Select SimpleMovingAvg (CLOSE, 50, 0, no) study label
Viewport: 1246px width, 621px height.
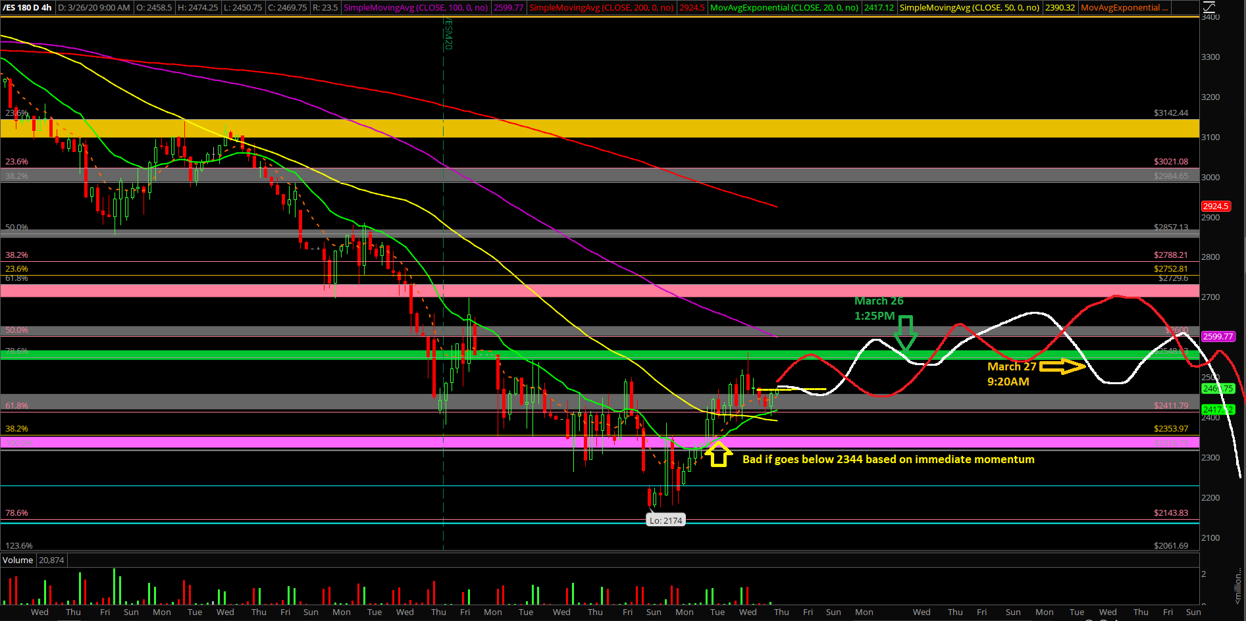pyautogui.click(x=970, y=7)
